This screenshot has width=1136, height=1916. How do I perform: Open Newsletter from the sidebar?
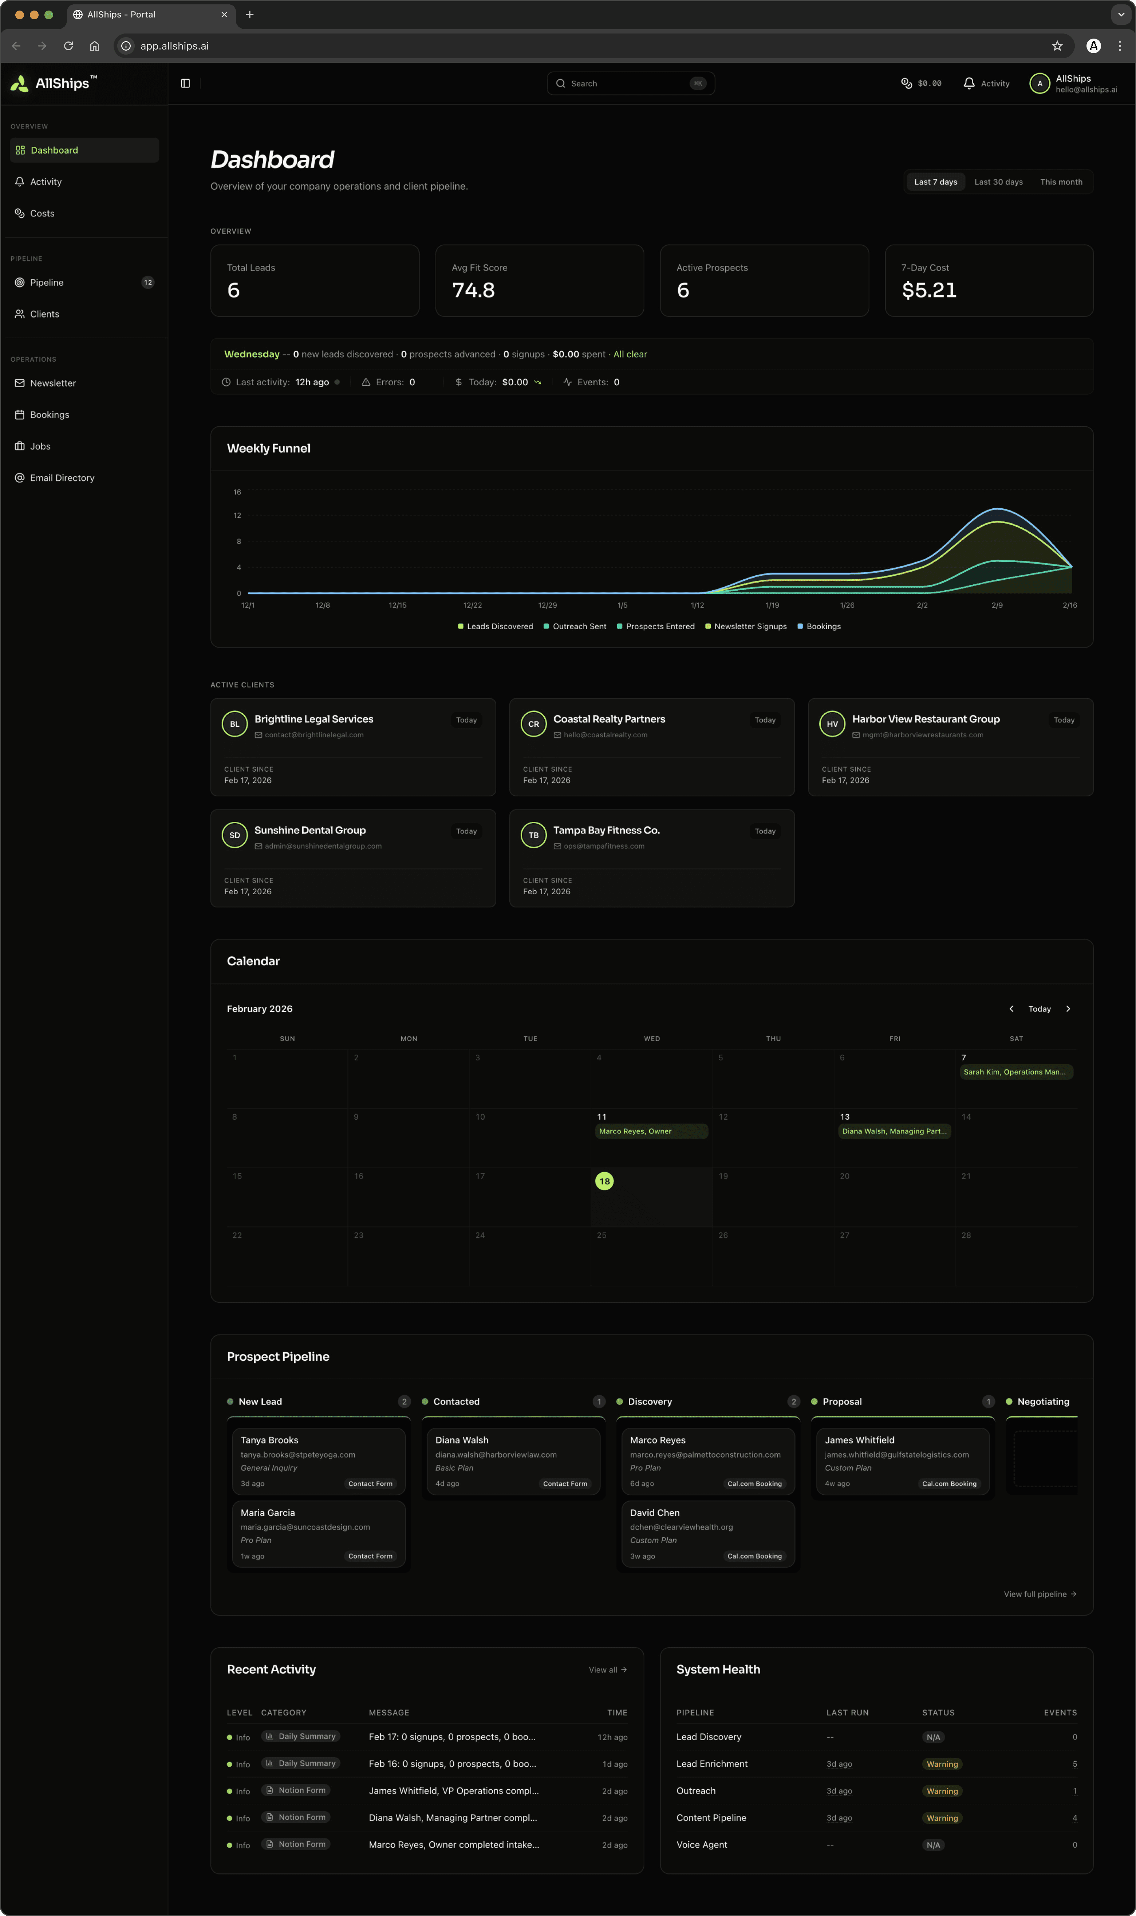point(53,383)
